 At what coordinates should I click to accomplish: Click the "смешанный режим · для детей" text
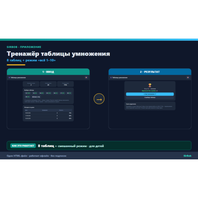(81, 146)
